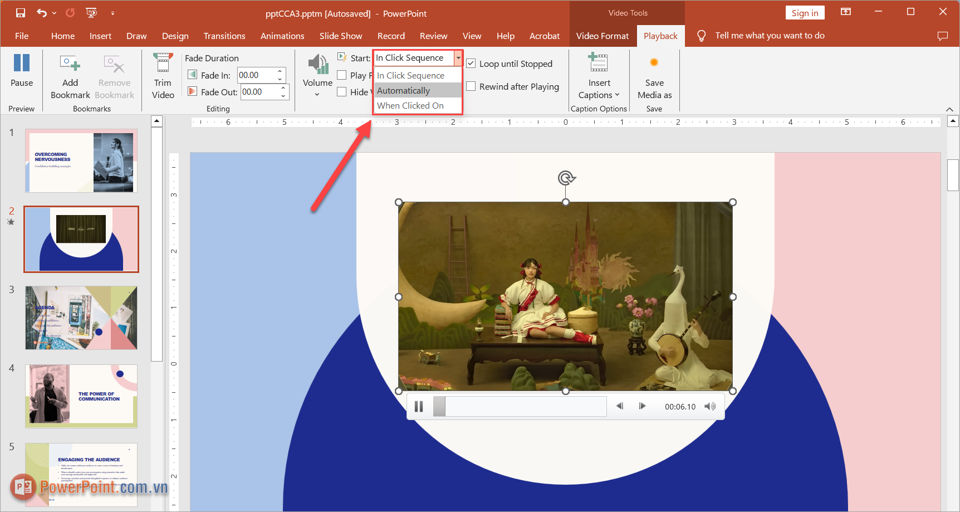Pause the video preview in ribbon

click(x=22, y=71)
